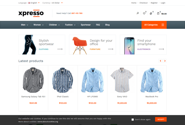The width and height of the screenshot is (185, 125).
Task: Open the Sony VAIO product image
Action: coord(122,80)
